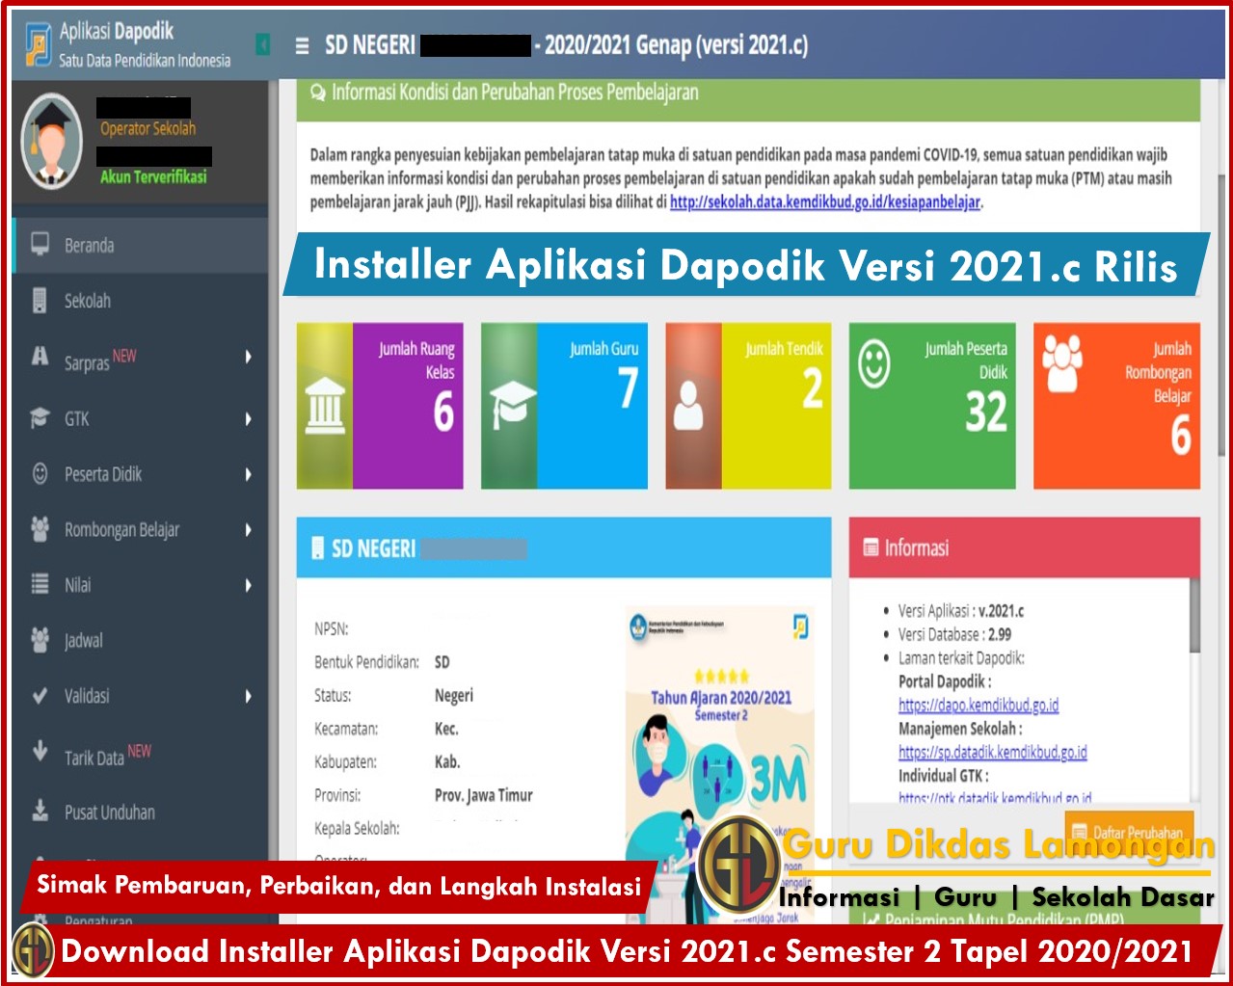The height and width of the screenshot is (986, 1233).
Task: Open the Peserta Didik menu
Action: coord(141,474)
